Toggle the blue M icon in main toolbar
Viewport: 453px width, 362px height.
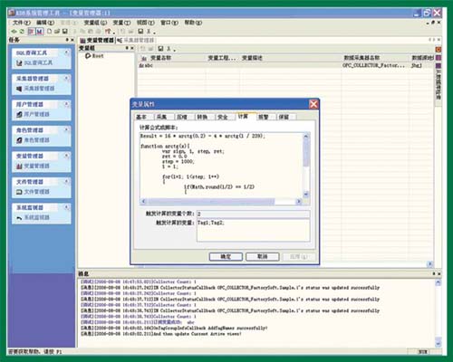click(x=40, y=31)
